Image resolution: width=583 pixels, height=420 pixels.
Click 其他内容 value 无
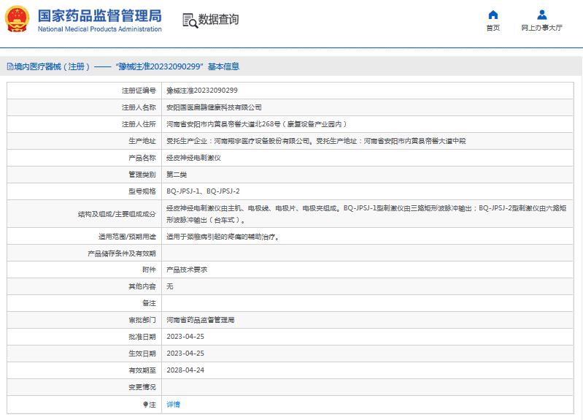pos(169,286)
